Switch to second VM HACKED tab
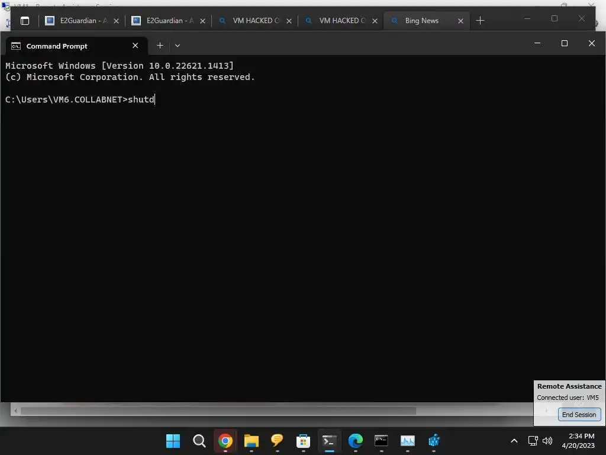 [341, 21]
